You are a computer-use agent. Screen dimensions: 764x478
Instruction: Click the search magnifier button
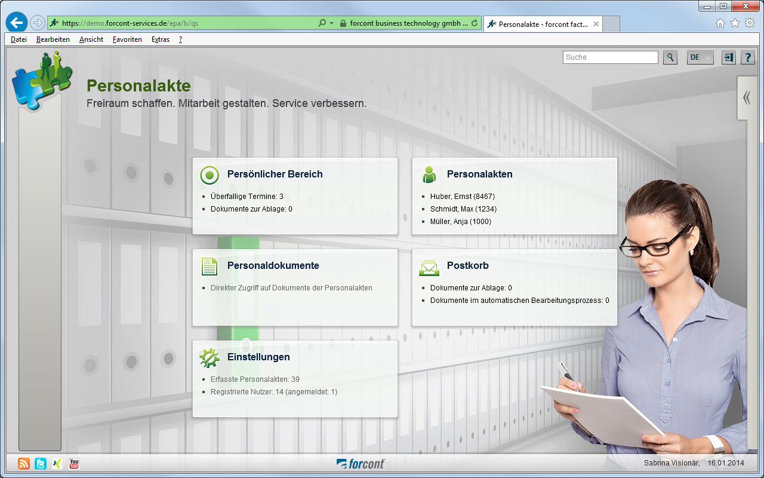pos(670,57)
